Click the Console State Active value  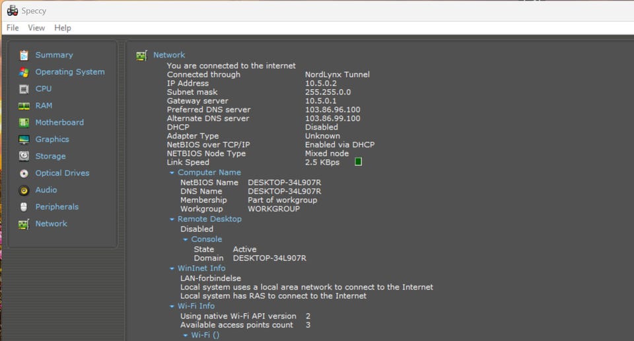[x=244, y=250]
